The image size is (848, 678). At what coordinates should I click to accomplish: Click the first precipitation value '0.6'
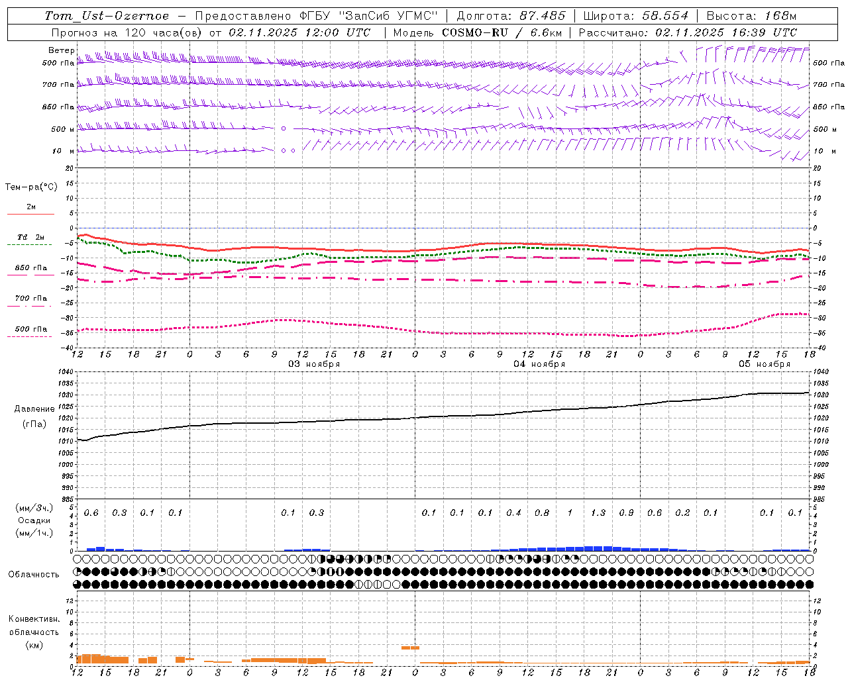pos(91,512)
